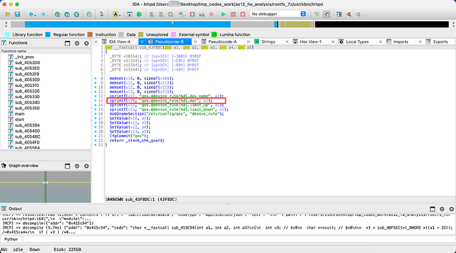Click the third teal round toolbar icon
456x253 pixels.
click(76, 14)
